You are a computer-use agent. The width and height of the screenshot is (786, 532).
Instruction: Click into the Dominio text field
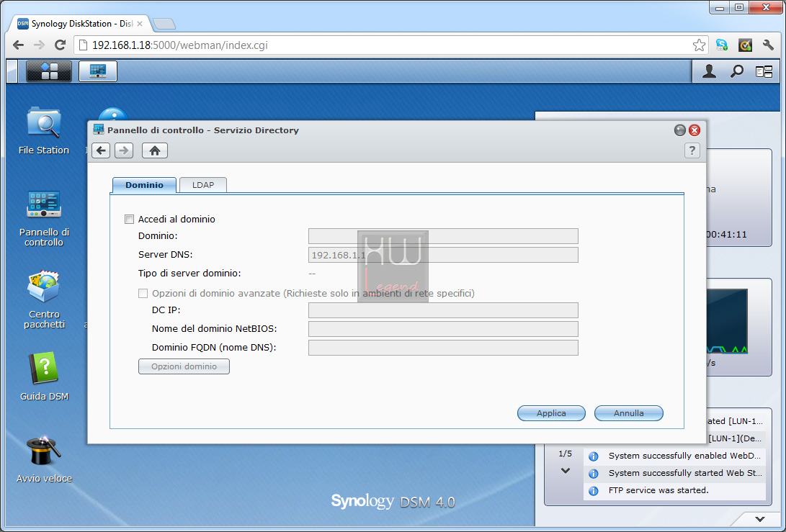coord(443,236)
